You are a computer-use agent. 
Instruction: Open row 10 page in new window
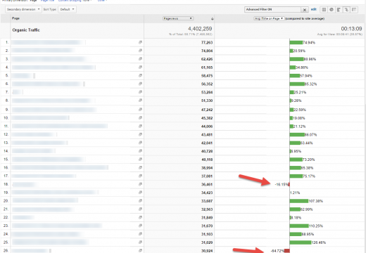(x=140, y=117)
